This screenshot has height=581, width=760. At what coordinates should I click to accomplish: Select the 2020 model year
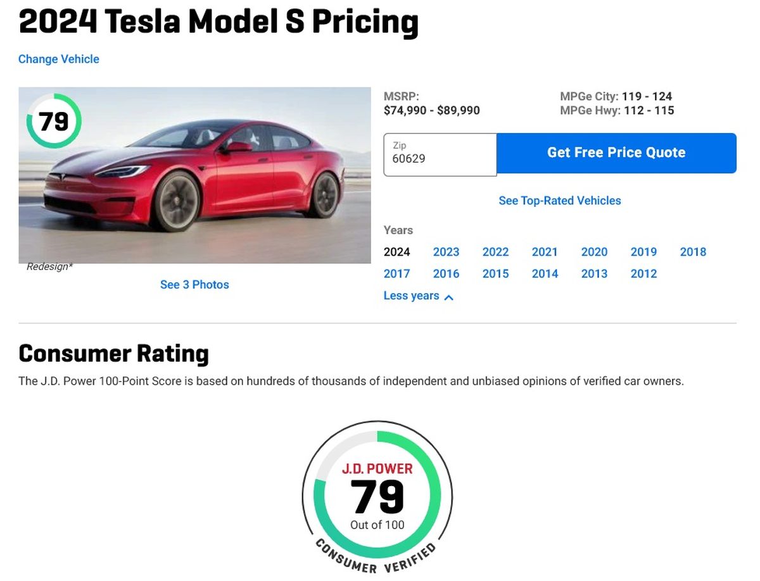coord(595,252)
